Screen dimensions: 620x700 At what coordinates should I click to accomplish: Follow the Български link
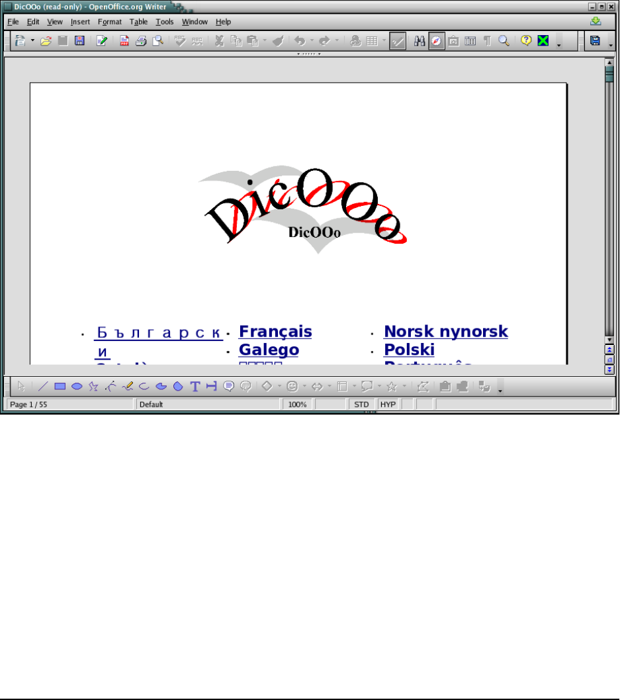158,333
